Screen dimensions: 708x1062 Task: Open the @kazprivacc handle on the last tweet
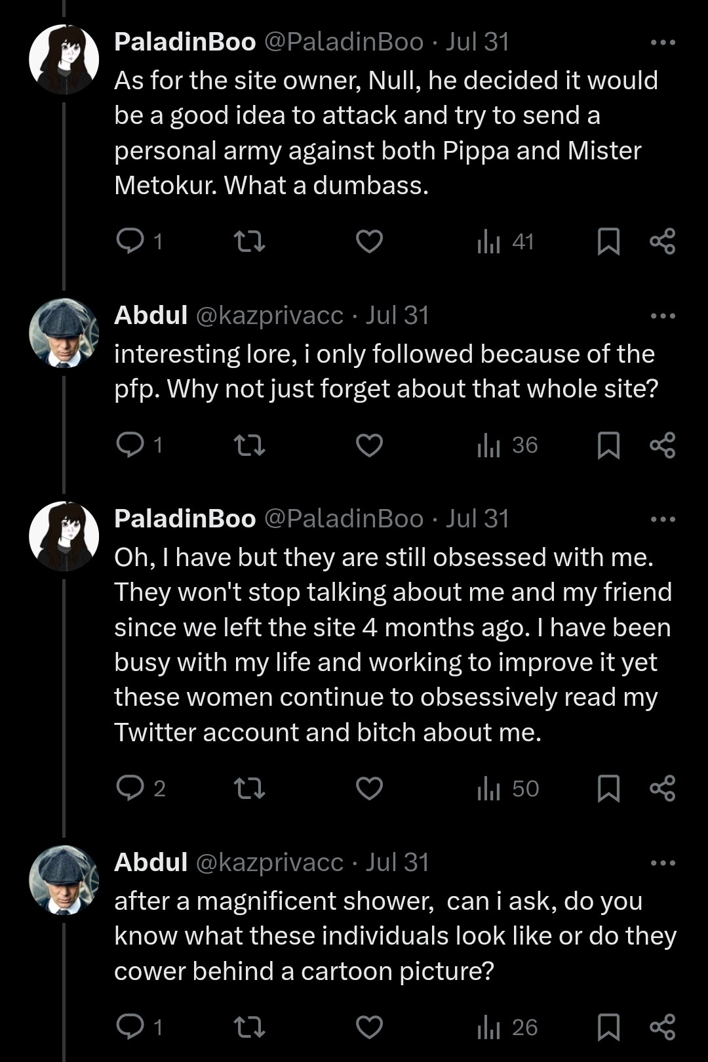(x=269, y=863)
